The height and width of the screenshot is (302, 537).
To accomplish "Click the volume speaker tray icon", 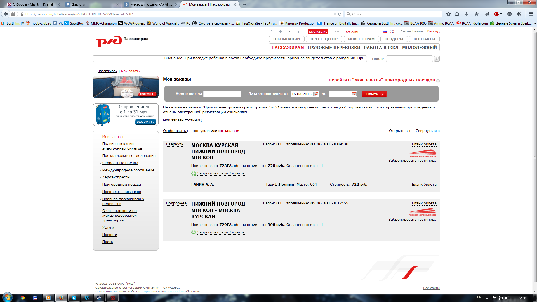I will (x=507, y=298).
